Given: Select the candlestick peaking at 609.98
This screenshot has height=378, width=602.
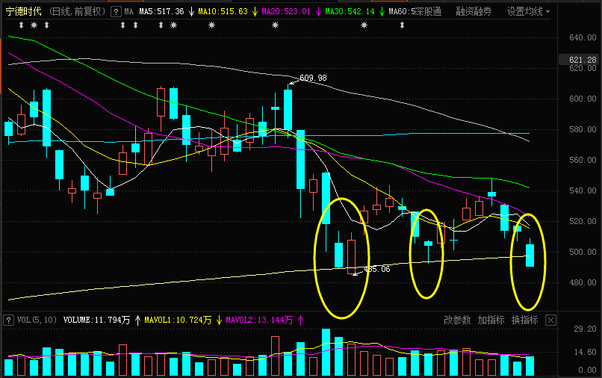Looking at the screenshot, I should click(288, 110).
